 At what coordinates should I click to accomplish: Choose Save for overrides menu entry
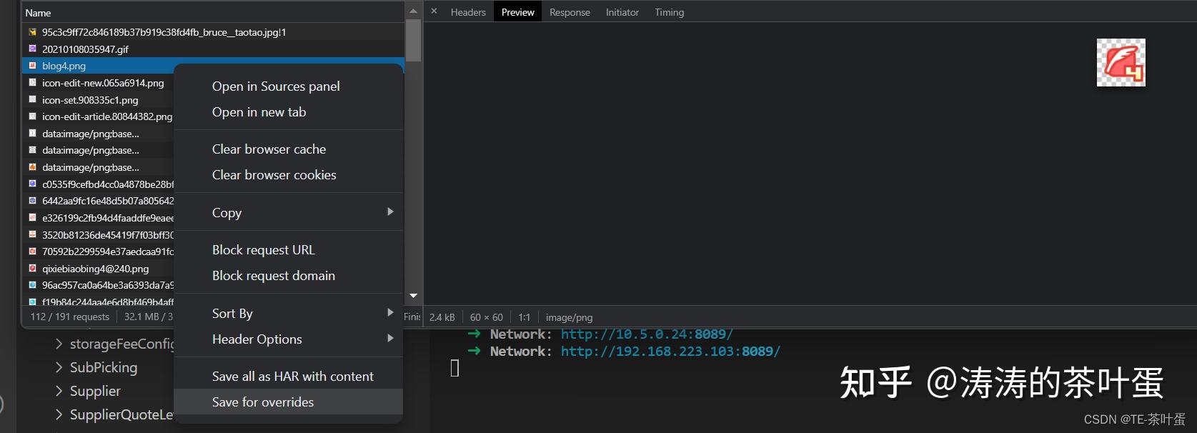pos(263,402)
